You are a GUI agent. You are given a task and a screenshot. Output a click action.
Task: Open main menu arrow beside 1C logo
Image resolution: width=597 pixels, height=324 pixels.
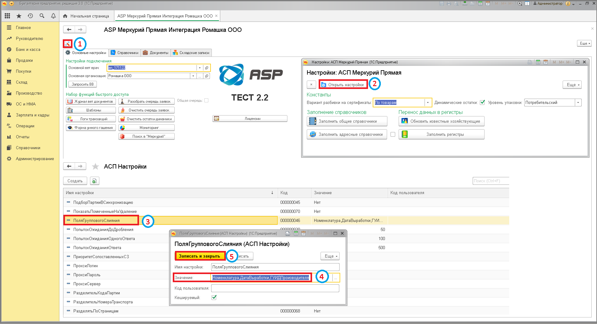12,3
